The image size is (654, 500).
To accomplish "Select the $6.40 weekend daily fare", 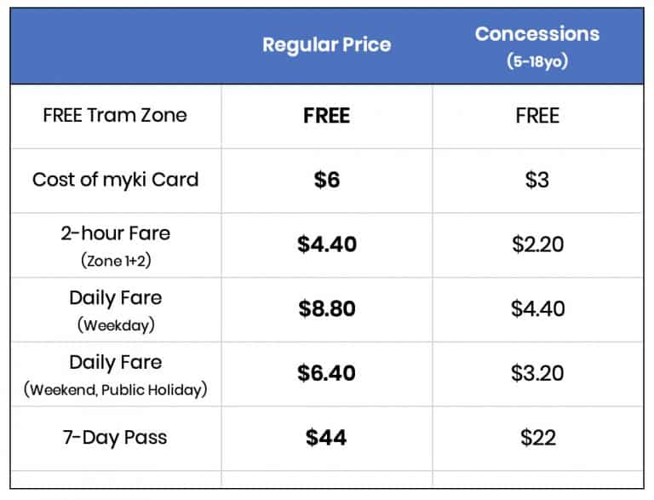I will pyautogui.click(x=326, y=373).
